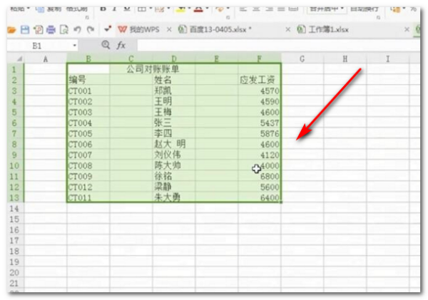Select column D header
Screen dimensions: 428x300
[173, 58]
